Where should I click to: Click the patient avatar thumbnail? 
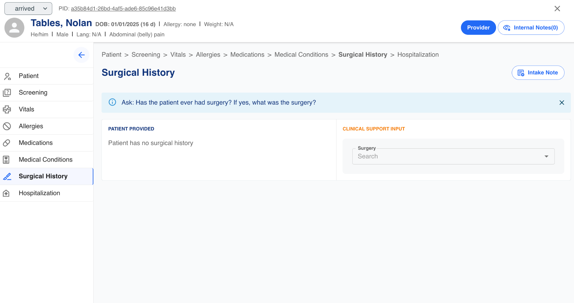(x=14, y=28)
